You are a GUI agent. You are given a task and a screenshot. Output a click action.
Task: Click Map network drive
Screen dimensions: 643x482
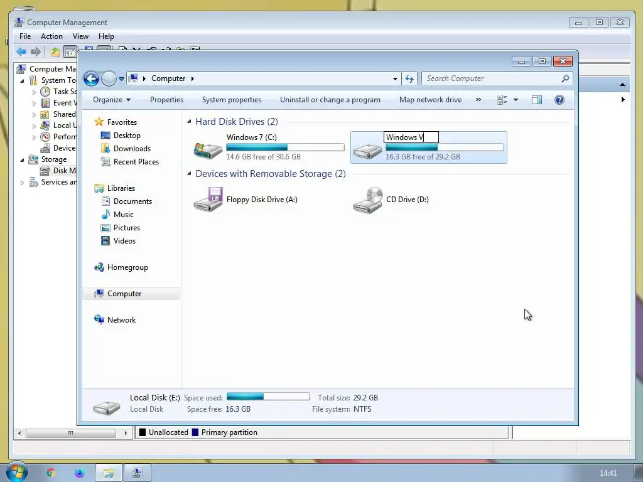tap(430, 100)
